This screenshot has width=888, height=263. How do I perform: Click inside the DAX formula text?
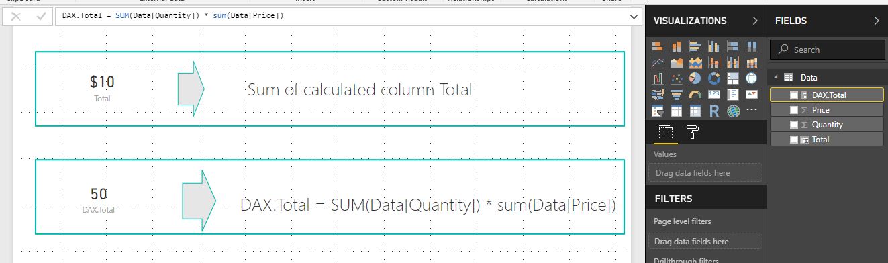pyautogui.click(x=172, y=15)
